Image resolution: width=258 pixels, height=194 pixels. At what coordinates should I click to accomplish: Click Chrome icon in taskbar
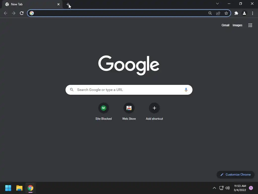[x=30, y=188]
